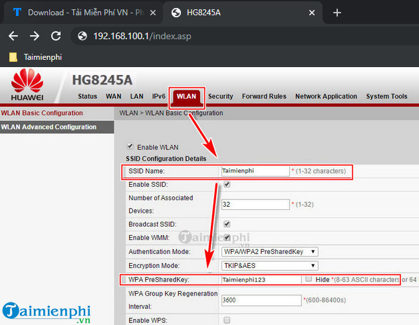Image resolution: width=419 pixels, height=325 pixels.
Task: Go forward with the browser forward arrow
Action: (35, 36)
